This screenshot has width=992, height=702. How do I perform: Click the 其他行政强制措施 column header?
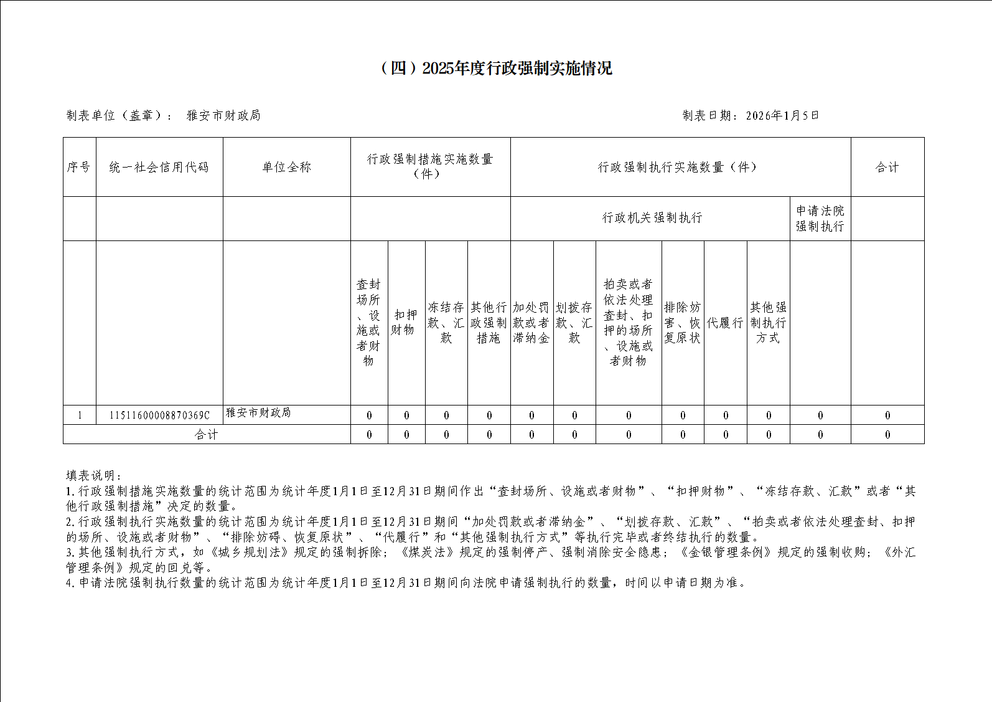click(x=489, y=323)
